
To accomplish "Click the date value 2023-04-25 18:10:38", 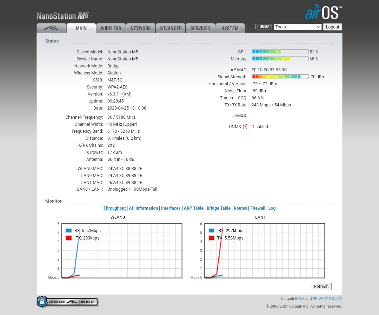I will click(x=127, y=108).
